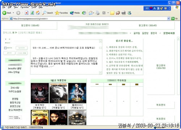Open the Favorites star panel
This screenshot has width=181, height=130.
point(61,13)
